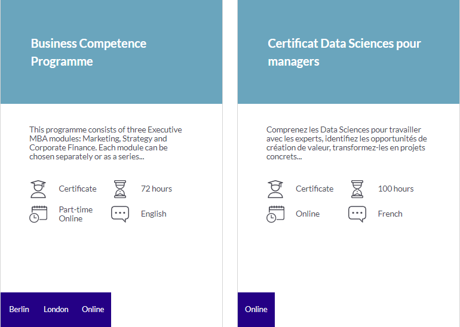Click the Executive MBA modules description text
The image size is (460, 327).
coord(106,143)
